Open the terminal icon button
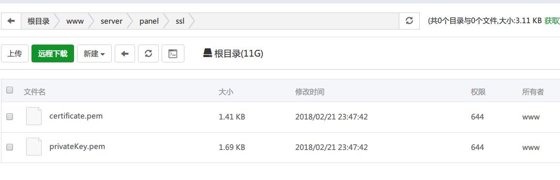This screenshot has width=560, height=180. point(173,54)
